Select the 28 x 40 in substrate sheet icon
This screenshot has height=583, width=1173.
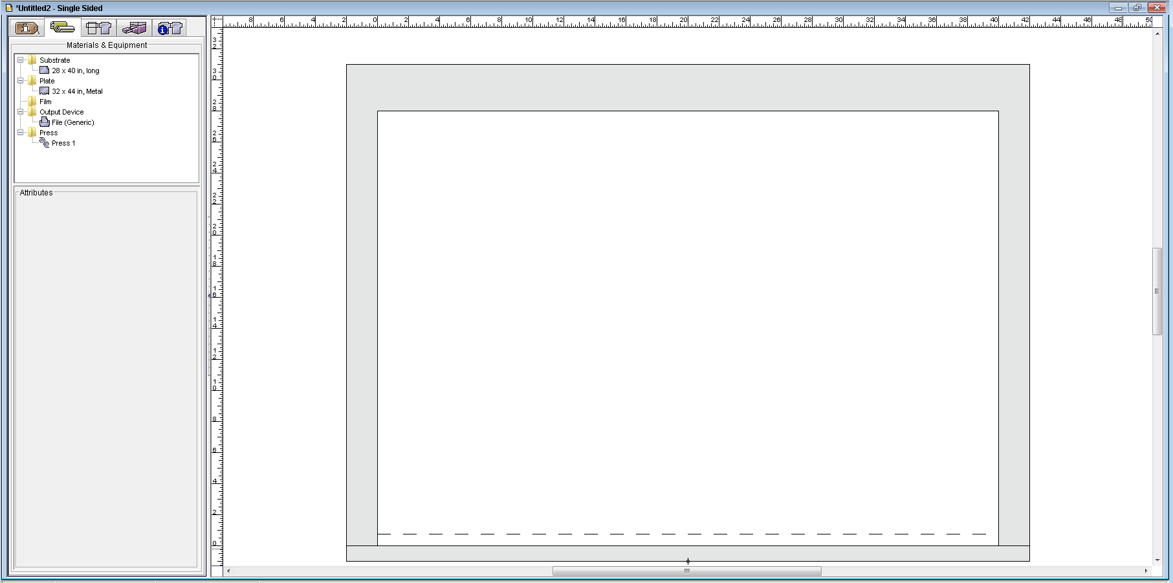pos(44,71)
